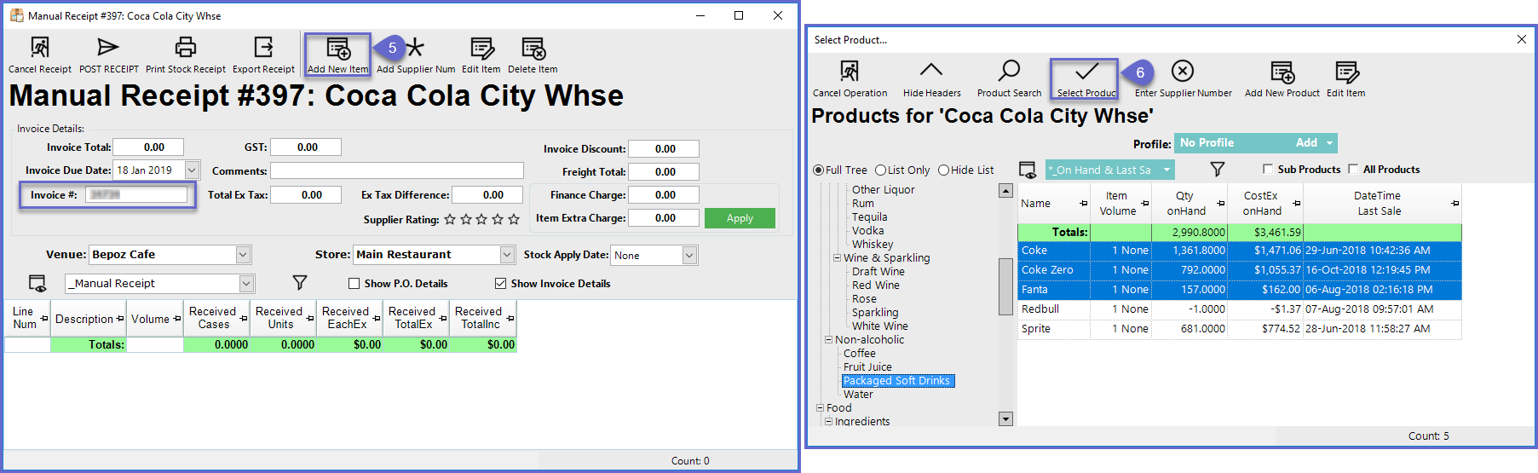Select the Fruit Juice tree item
Image resolution: width=1538 pixels, height=473 pixels.
pyautogui.click(x=867, y=367)
